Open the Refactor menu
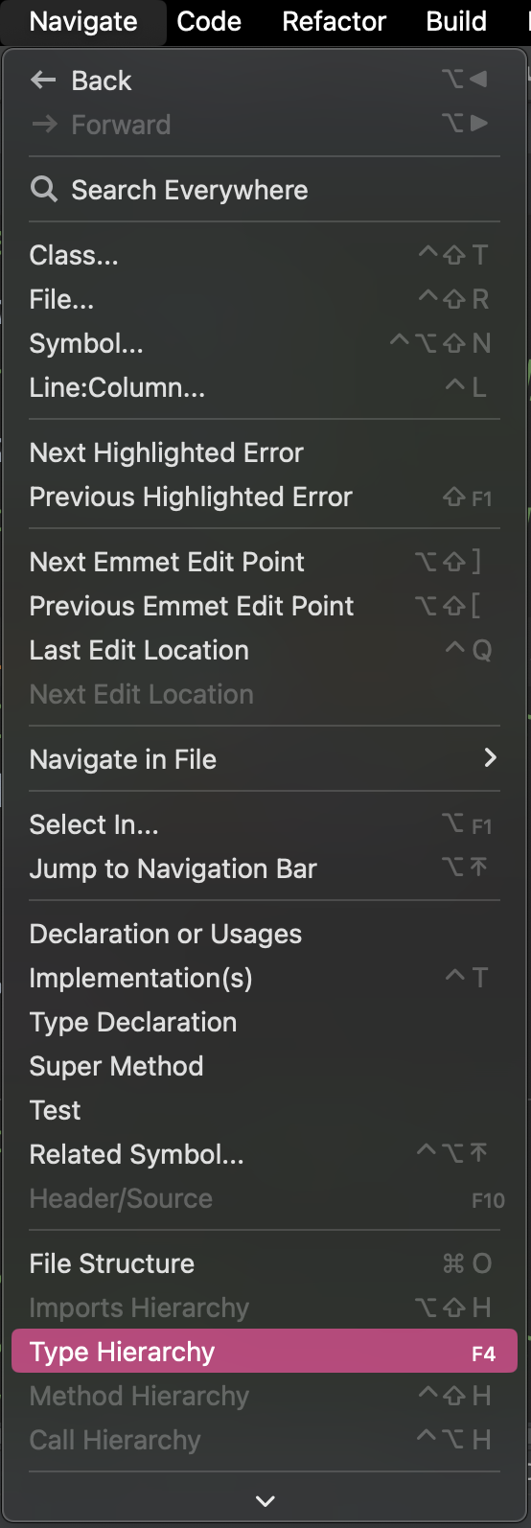 click(x=334, y=21)
